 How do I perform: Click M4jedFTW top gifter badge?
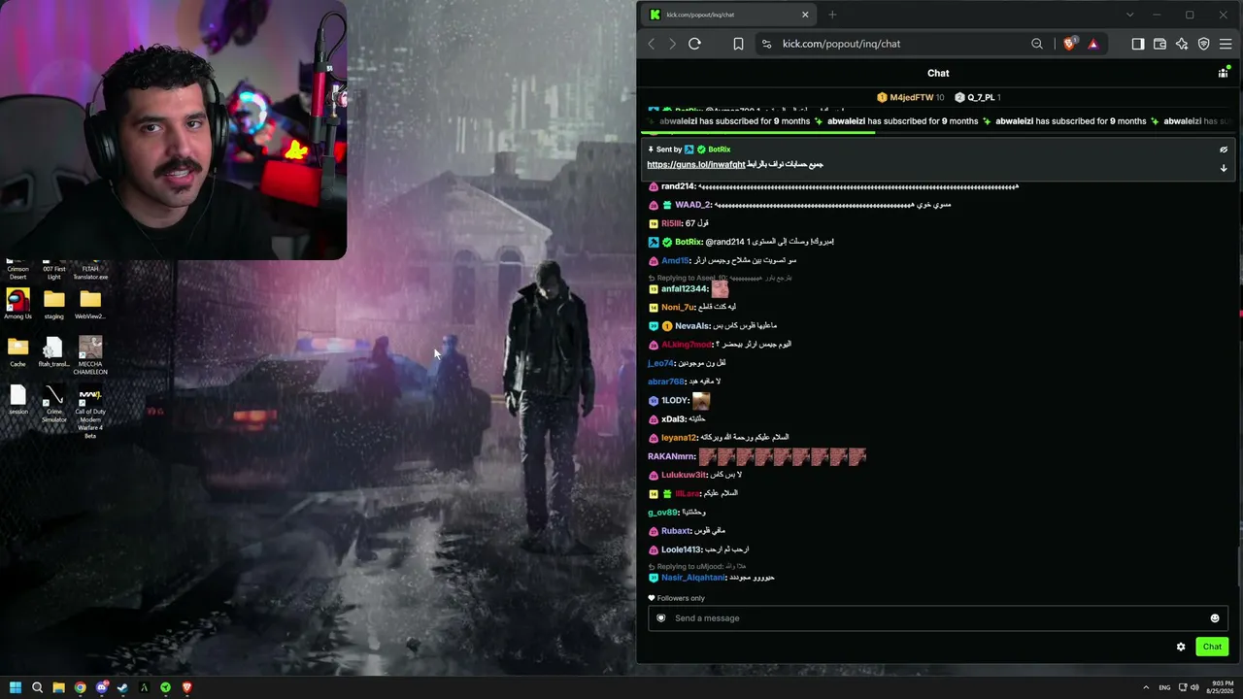[911, 97]
